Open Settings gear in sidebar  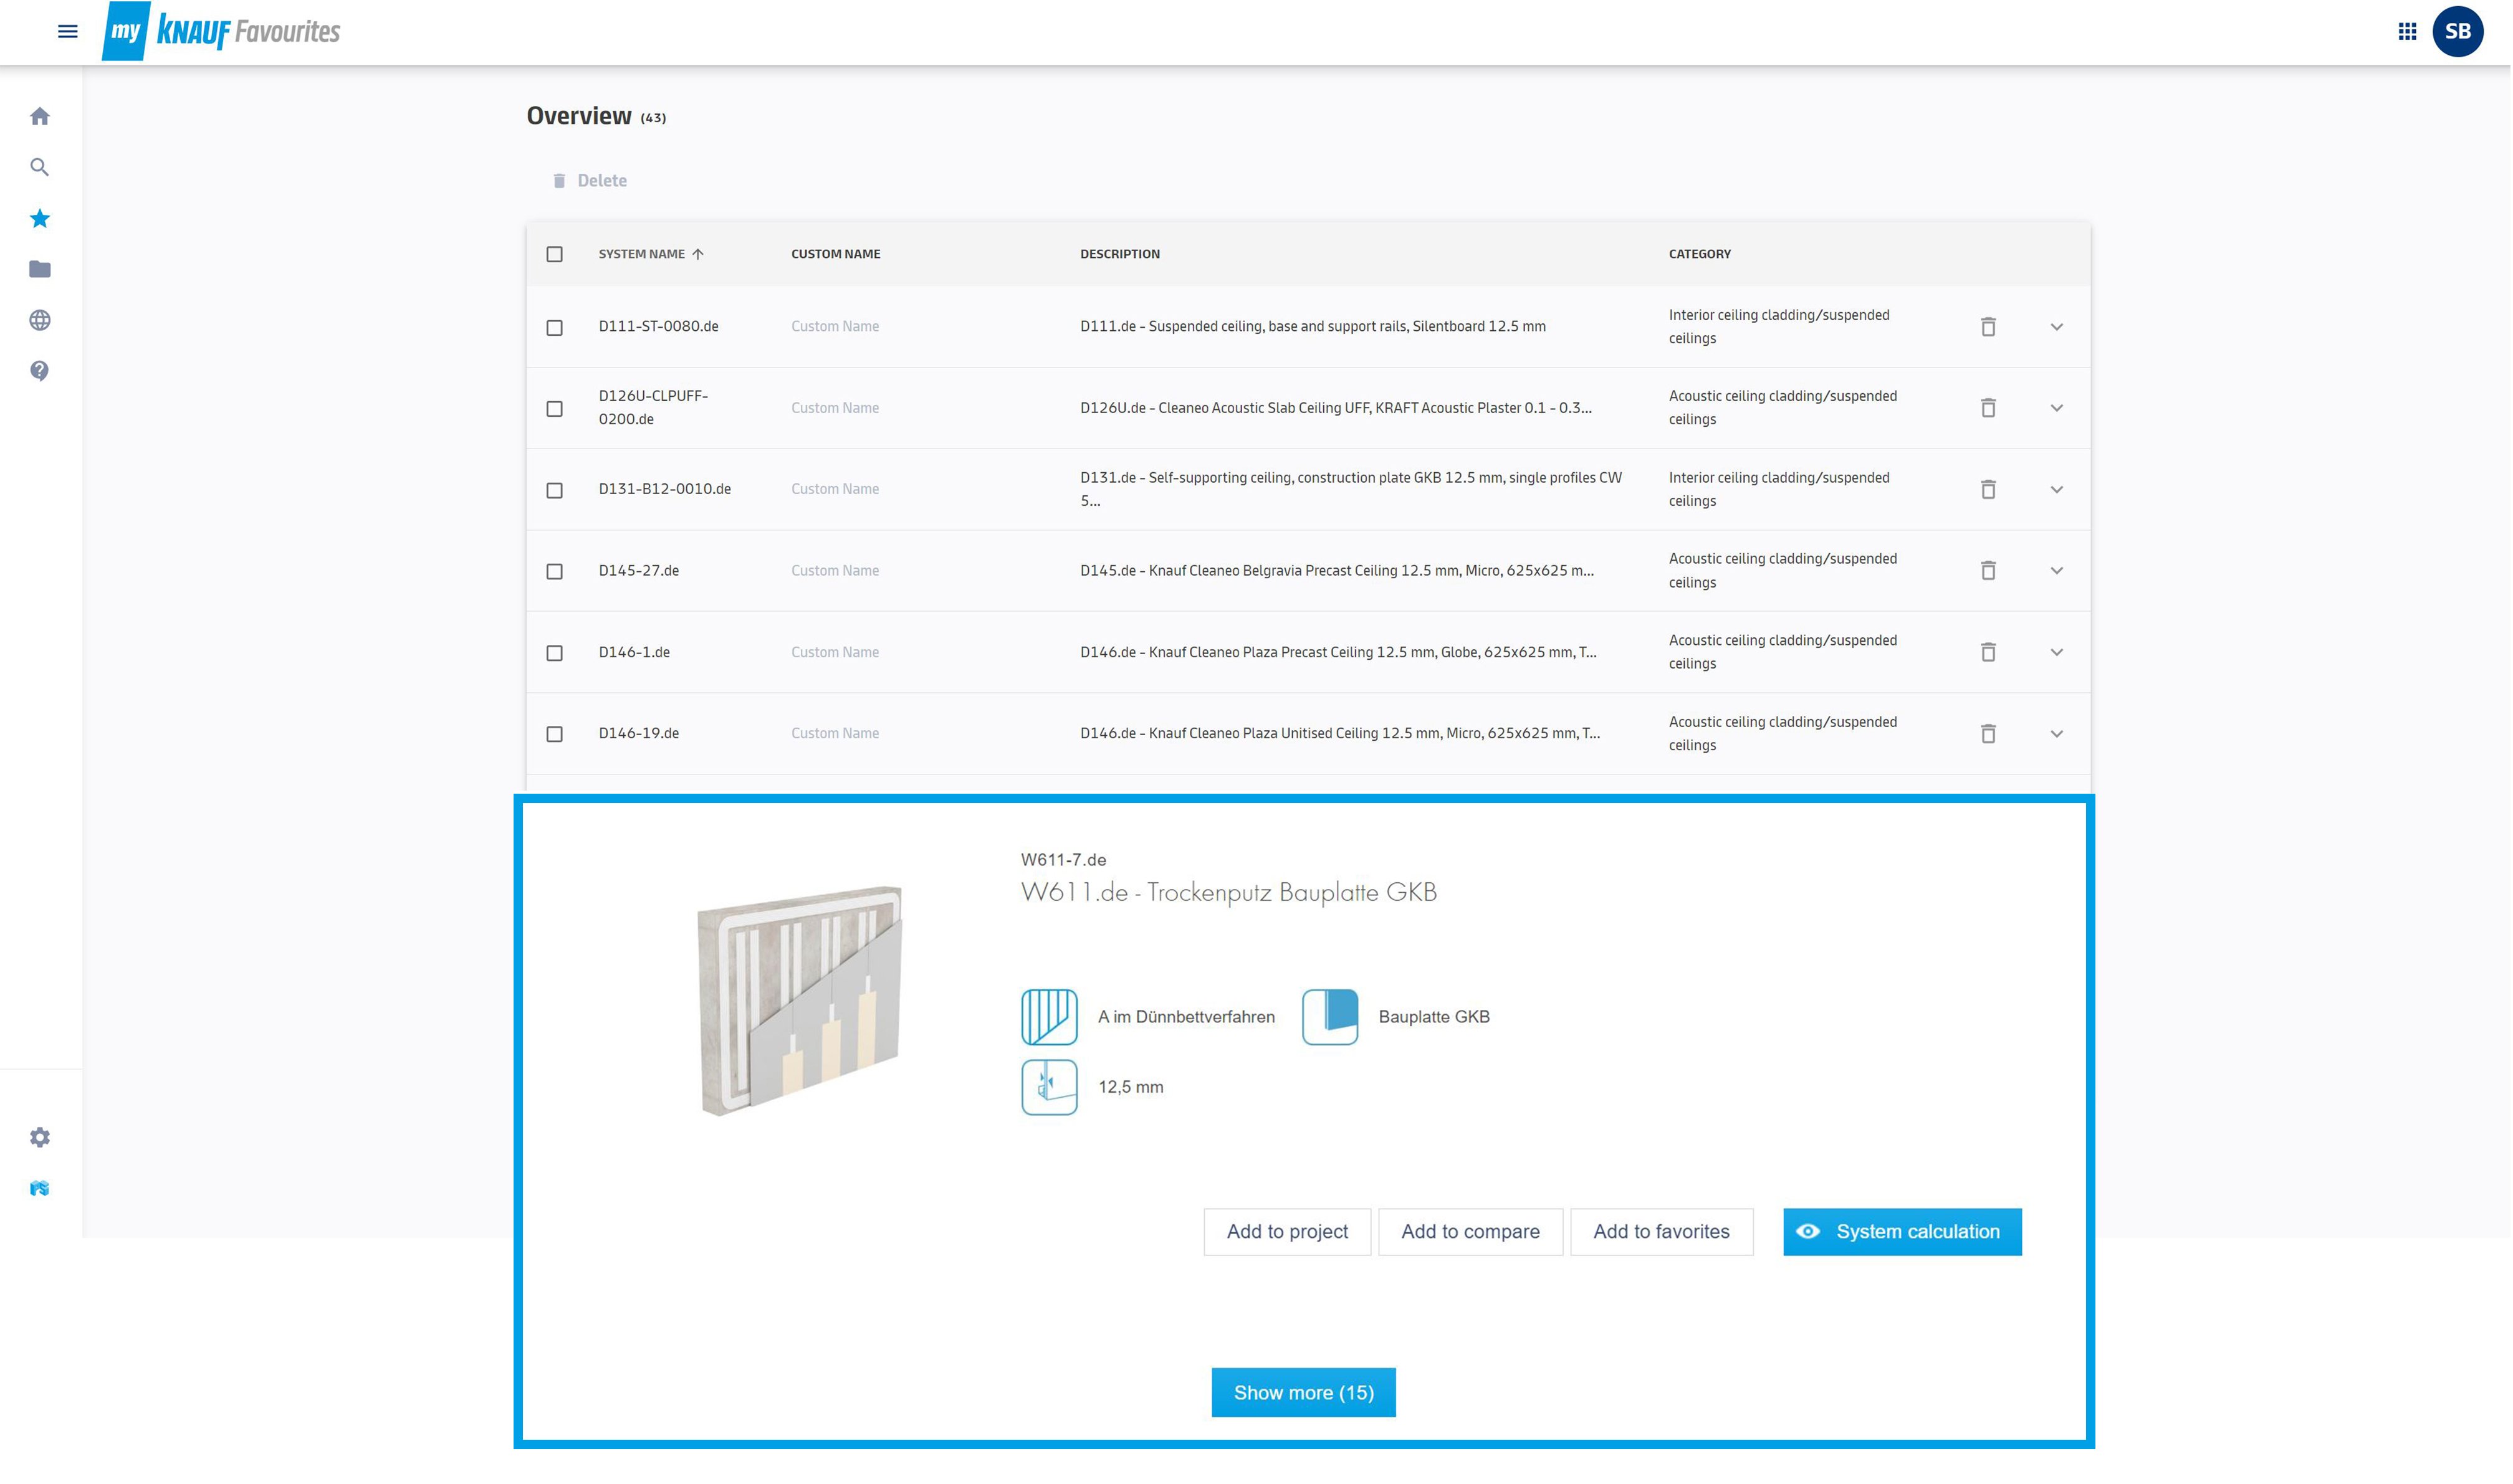40,1138
